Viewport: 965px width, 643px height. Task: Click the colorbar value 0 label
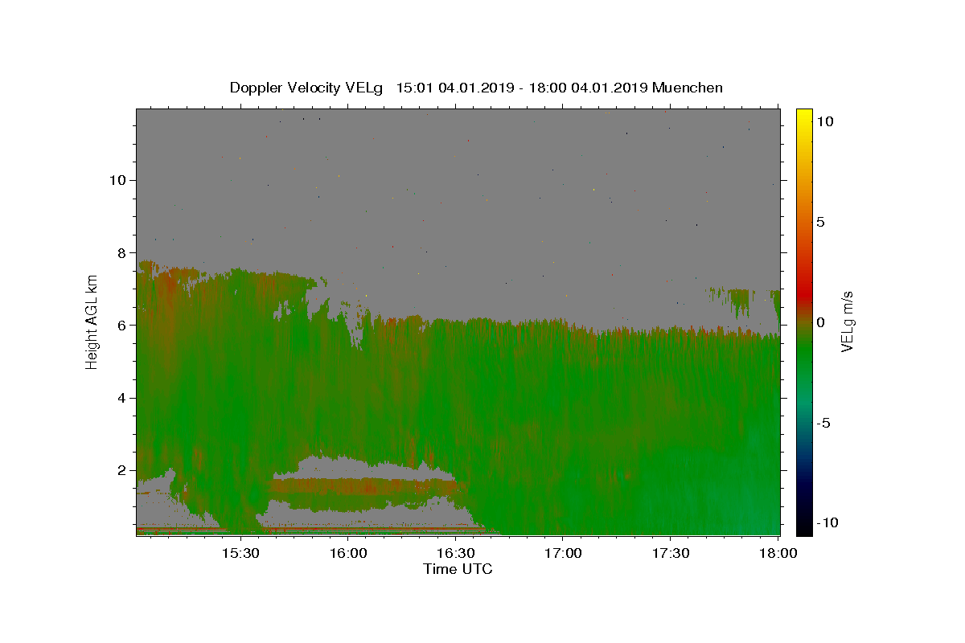[x=820, y=322]
